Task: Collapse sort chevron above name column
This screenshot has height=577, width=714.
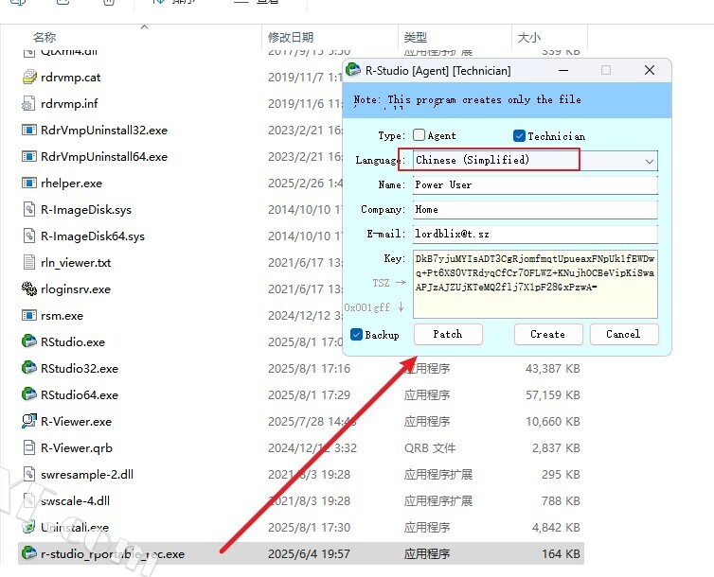Action: [144, 26]
